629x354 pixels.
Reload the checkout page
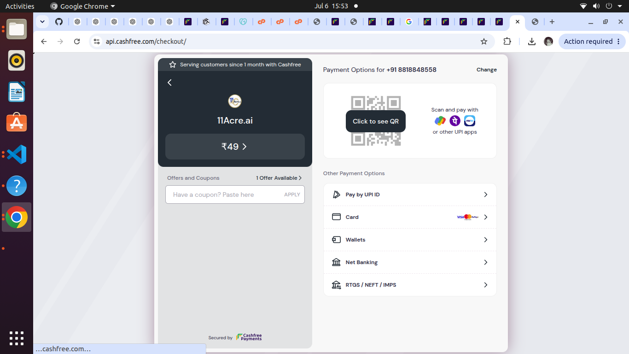[77, 41]
